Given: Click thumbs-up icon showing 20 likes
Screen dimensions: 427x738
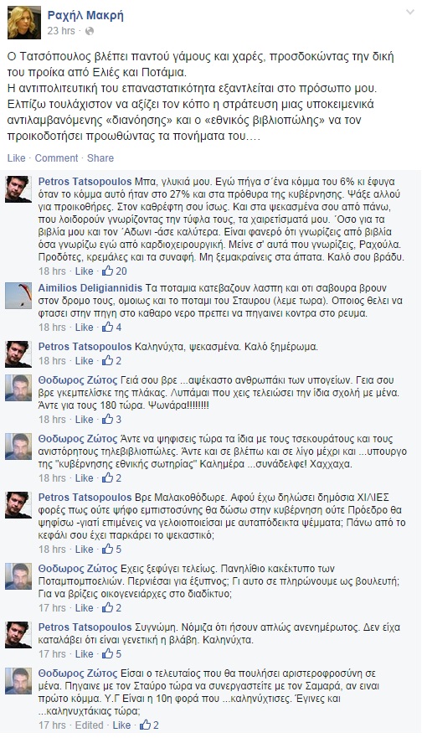Looking at the screenshot, I should (x=108, y=271).
